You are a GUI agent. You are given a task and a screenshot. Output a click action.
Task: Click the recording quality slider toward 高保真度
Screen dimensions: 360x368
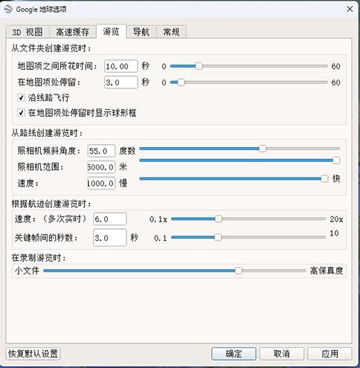pyautogui.click(x=273, y=271)
